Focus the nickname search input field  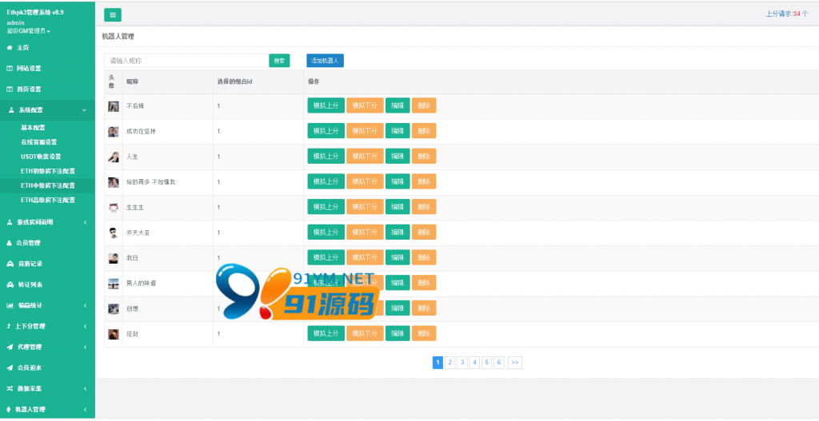pyautogui.click(x=186, y=61)
